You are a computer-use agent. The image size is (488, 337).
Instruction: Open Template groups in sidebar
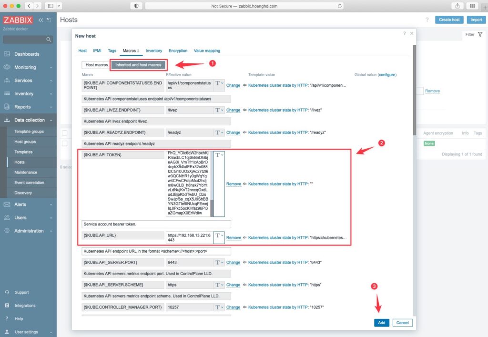pos(29,131)
